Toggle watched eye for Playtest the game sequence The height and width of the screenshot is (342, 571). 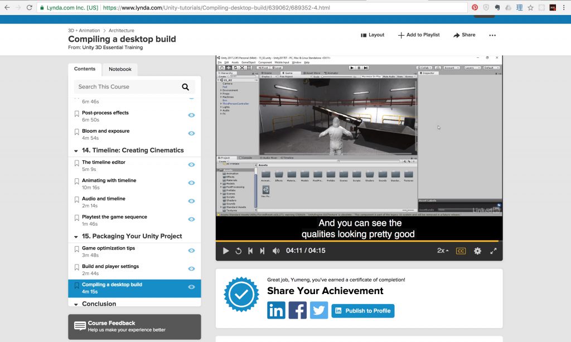(191, 219)
